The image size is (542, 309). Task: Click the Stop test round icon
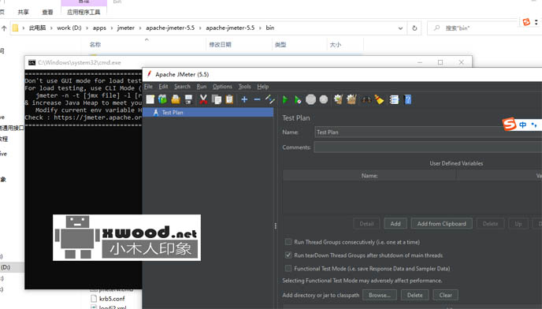point(310,99)
